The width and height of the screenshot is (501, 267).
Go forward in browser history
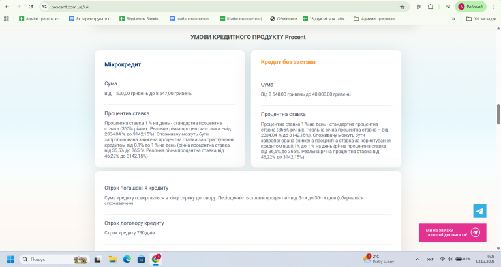(19, 7)
